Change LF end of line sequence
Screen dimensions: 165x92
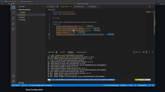coord(135,85)
